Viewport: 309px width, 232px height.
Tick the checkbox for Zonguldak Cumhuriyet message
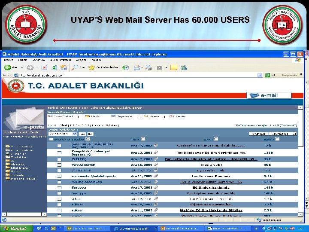(59, 153)
